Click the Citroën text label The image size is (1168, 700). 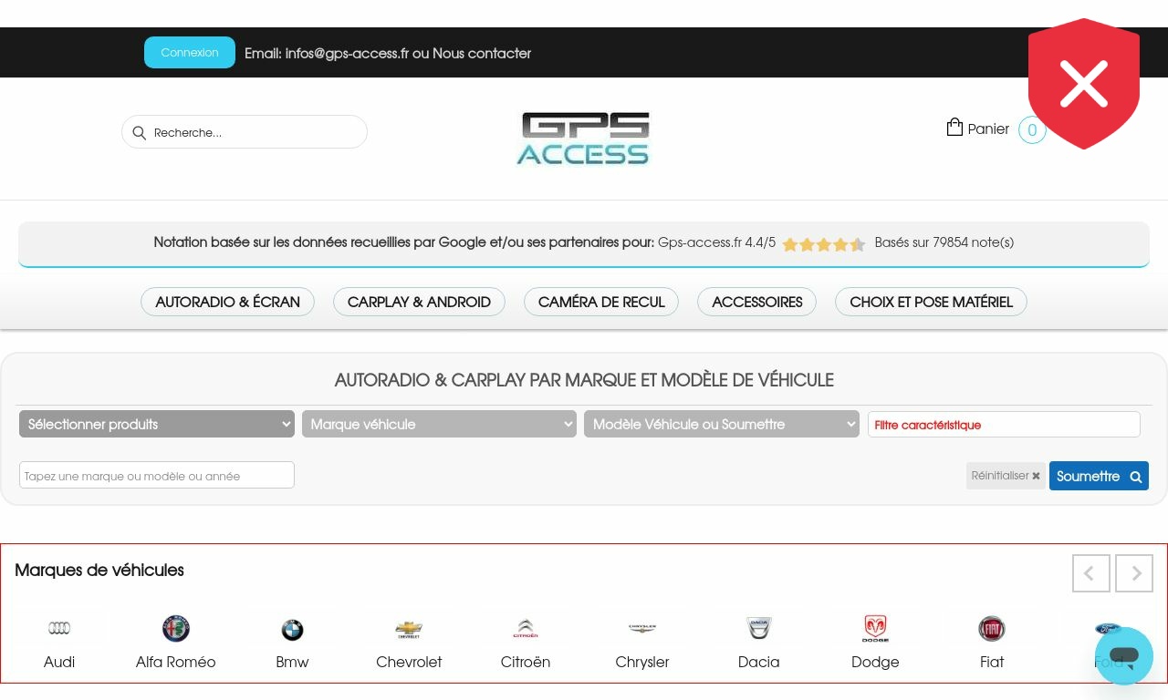coord(526,662)
